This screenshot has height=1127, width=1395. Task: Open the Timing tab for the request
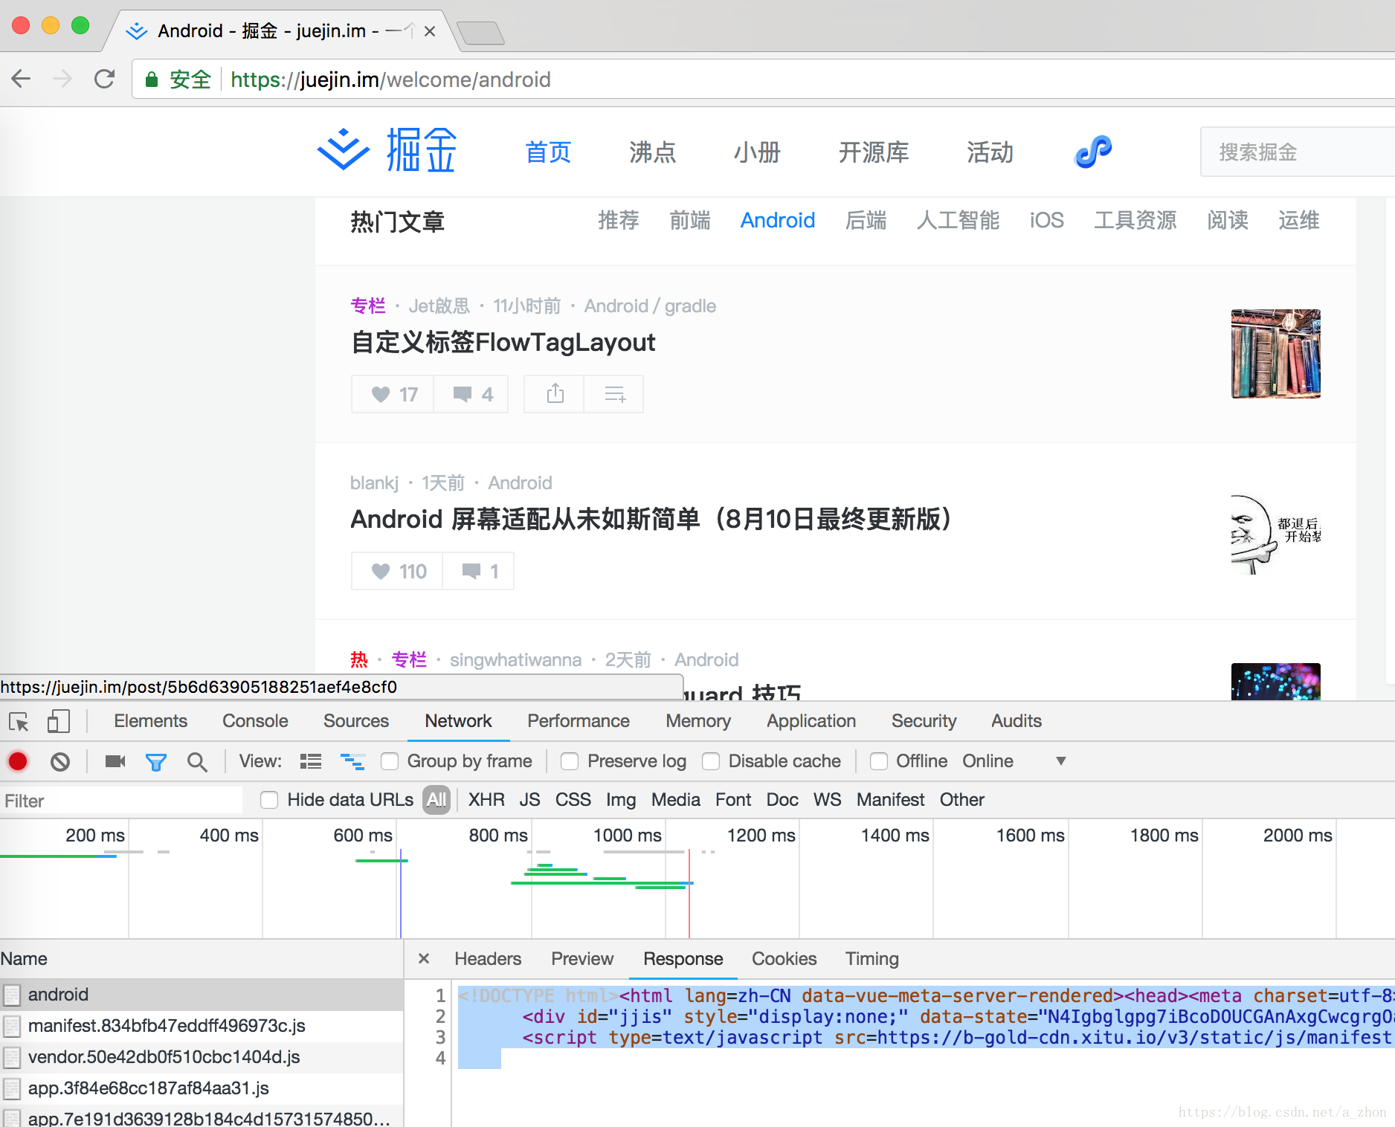tap(872, 959)
